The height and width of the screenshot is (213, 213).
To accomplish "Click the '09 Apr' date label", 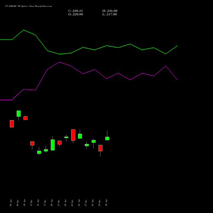I will click(x=17, y=203).
